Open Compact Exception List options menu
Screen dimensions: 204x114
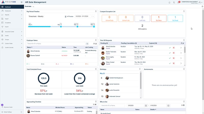click(184, 11)
